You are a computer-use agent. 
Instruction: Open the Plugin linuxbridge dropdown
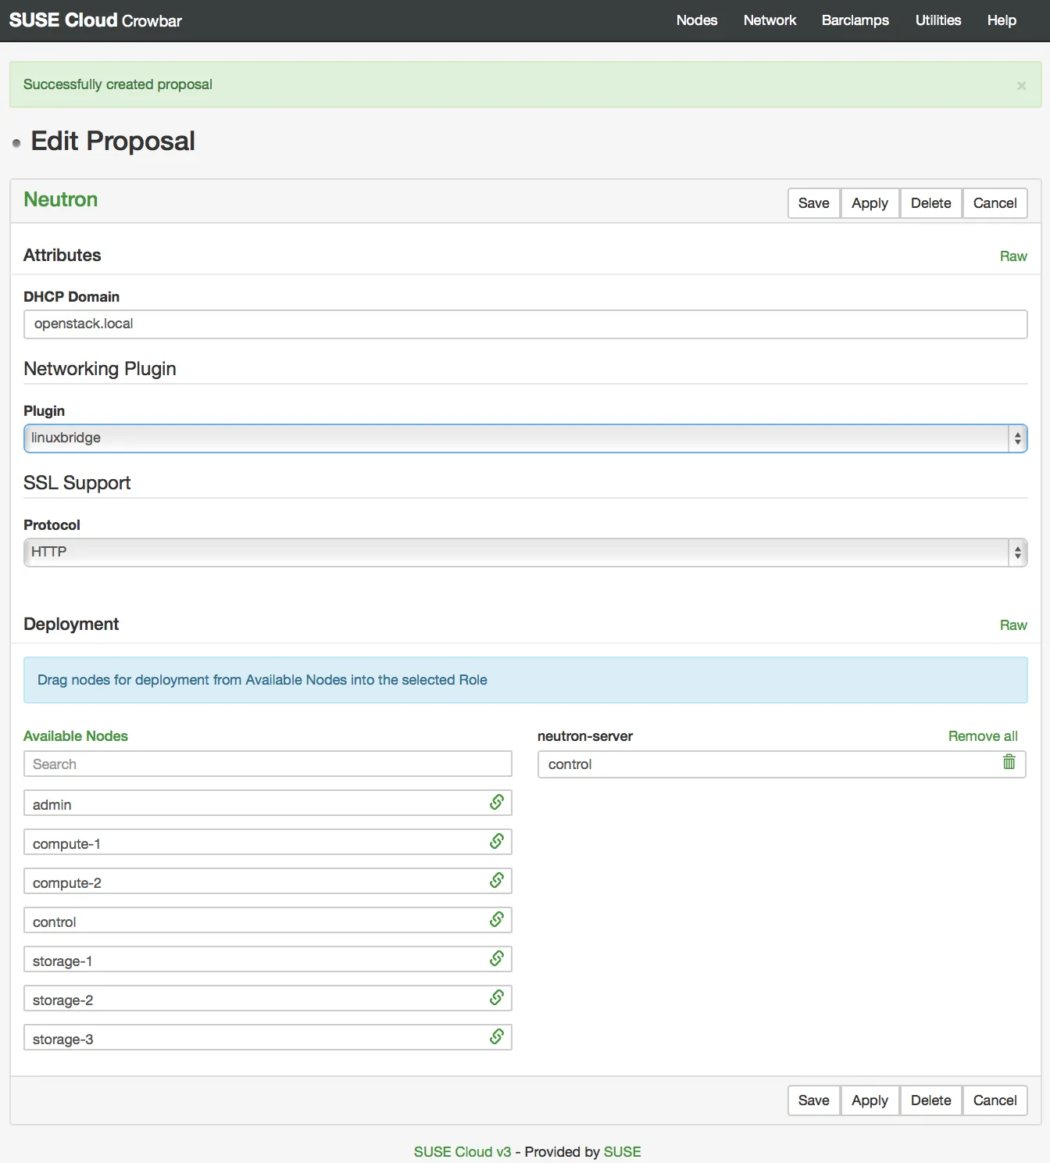click(525, 438)
